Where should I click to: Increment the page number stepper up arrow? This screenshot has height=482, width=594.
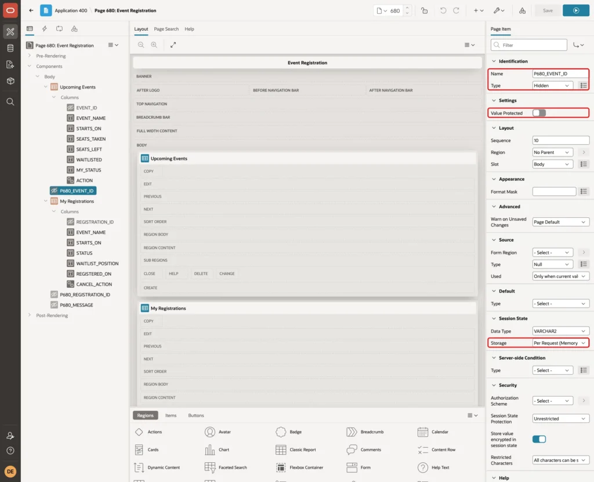pos(407,8)
